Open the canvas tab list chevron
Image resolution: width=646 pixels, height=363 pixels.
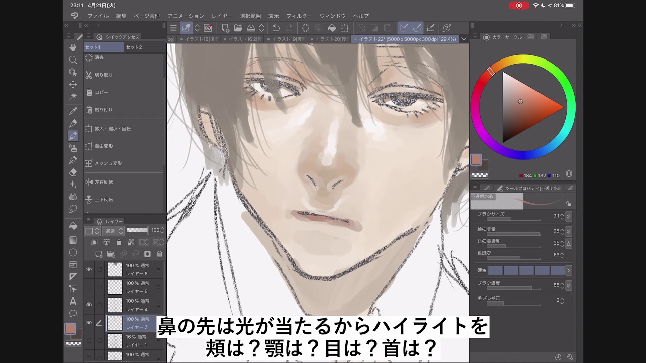(464, 39)
